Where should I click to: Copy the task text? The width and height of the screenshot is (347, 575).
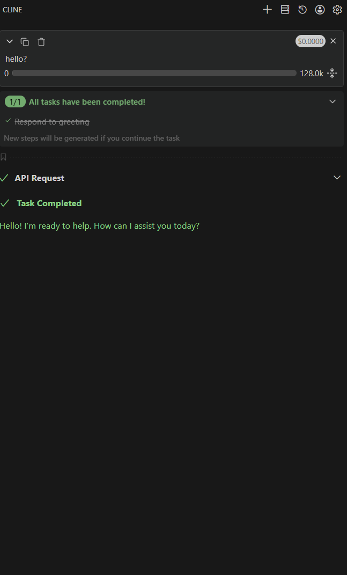coord(25,42)
